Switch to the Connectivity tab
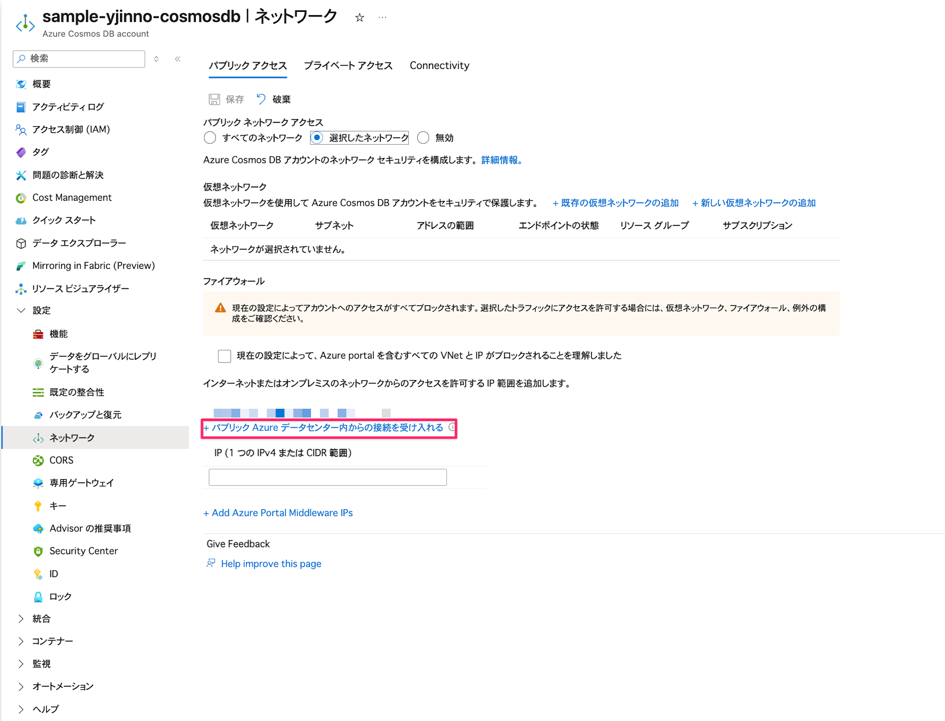This screenshot has height=721, width=945. pos(439,66)
